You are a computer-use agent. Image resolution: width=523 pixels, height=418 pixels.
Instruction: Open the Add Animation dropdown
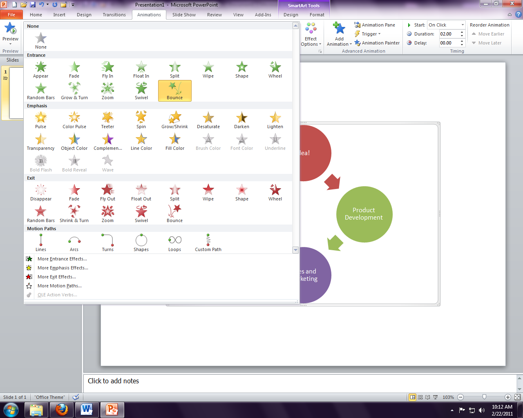click(339, 35)
